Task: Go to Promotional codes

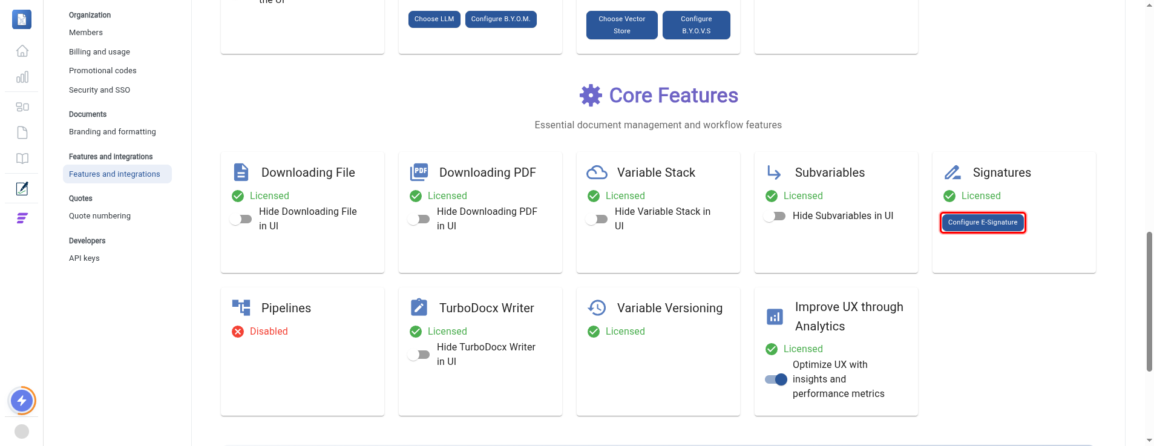Action: coord(103,71)
